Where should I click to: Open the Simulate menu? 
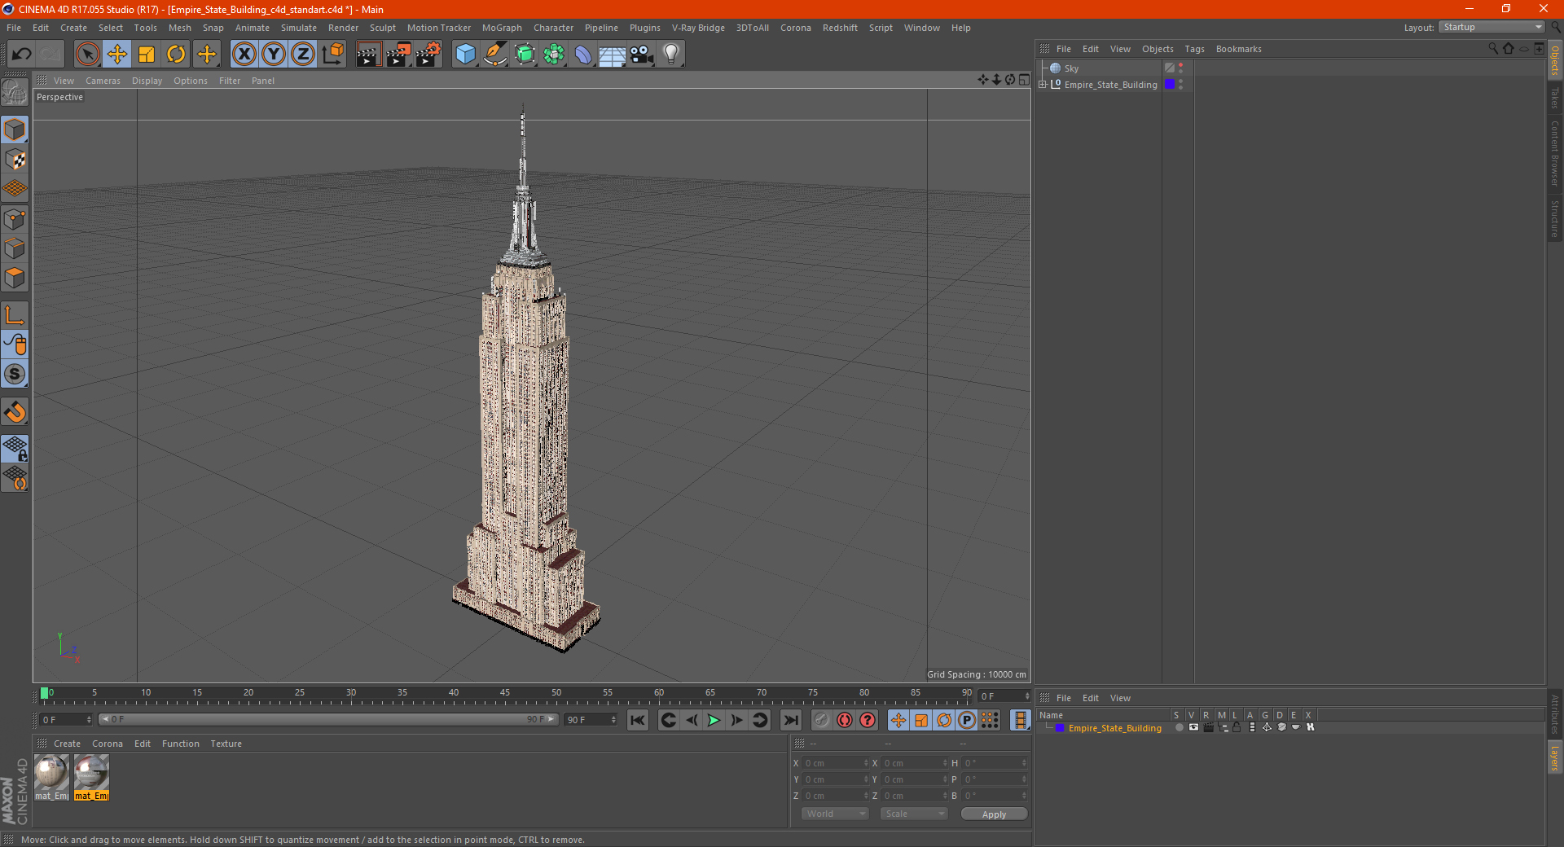pos(299,28)
